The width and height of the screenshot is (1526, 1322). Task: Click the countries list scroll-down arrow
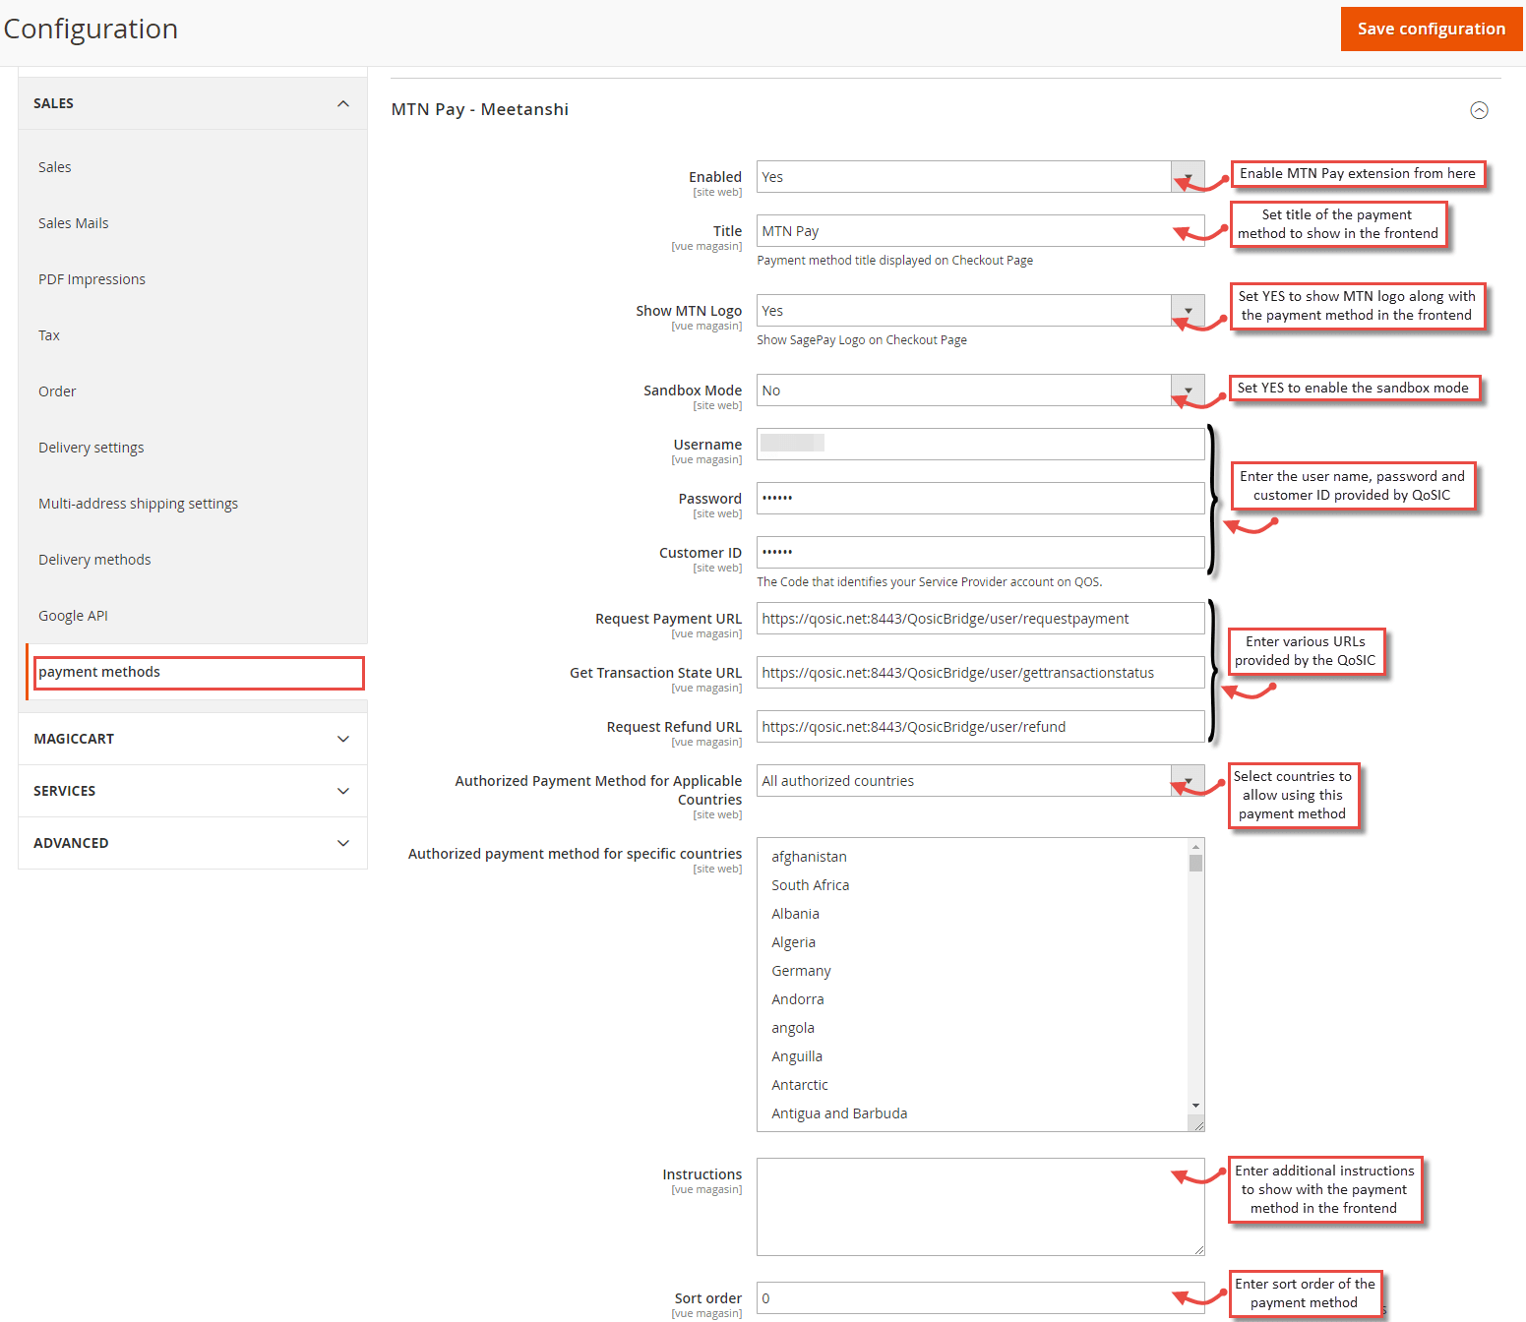[1195, 1106]
